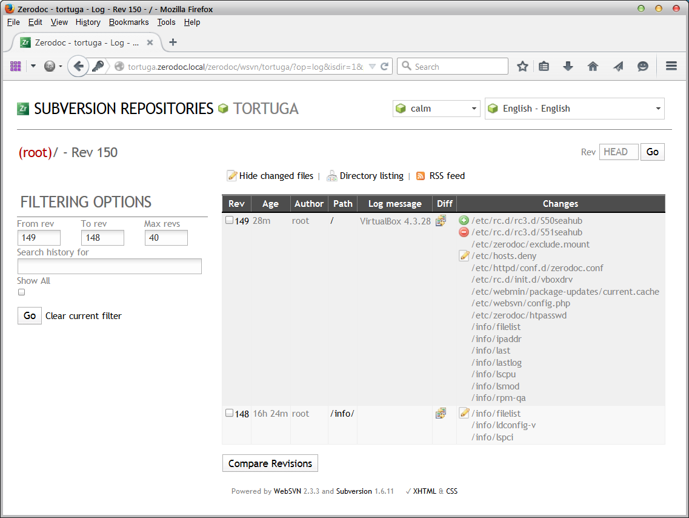Open the Directory listing view
Screen dimensions: 689x518
pos(371,176)
